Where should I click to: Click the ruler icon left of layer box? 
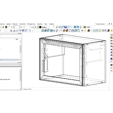32,27
